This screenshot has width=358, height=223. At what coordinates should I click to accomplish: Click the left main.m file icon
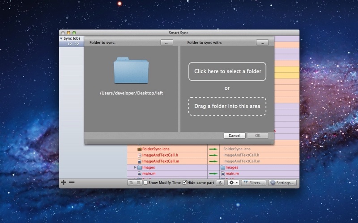pyautogui.click(x=140, y=173)
